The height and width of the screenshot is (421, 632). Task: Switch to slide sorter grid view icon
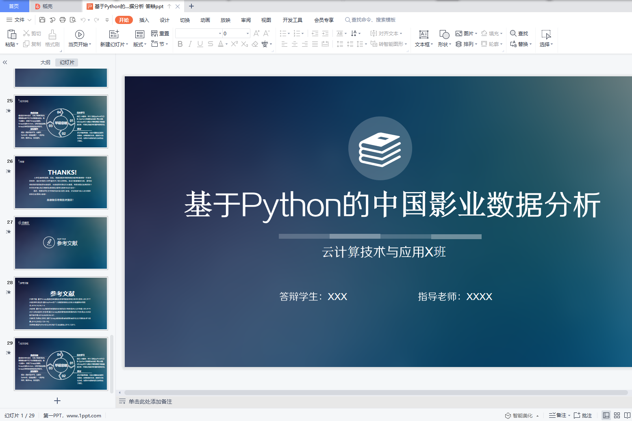tap(617, 415)
